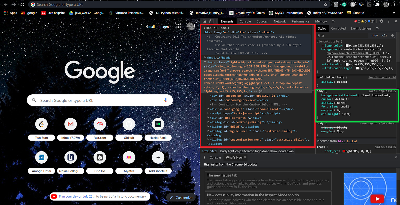Image resolution: width=400 pixels, height=205 pixels.
Task: Click the Google search box on the page
Action: click(x=100, y=100)
